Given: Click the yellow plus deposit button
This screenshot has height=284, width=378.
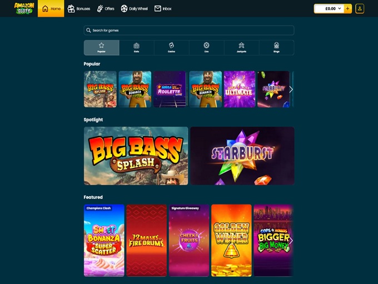Looking at the screenshot, I should tap(348, 9).
